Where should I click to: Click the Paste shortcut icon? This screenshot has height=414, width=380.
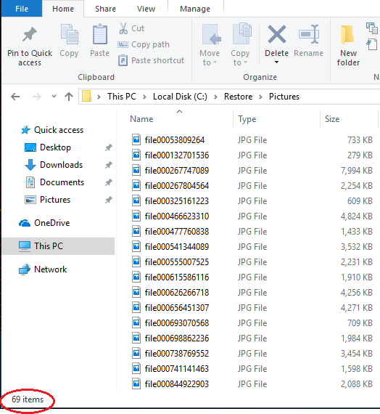click(x=123, y=60)
